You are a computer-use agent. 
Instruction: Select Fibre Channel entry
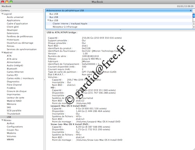pyautogui.click(x=14, y=85)
